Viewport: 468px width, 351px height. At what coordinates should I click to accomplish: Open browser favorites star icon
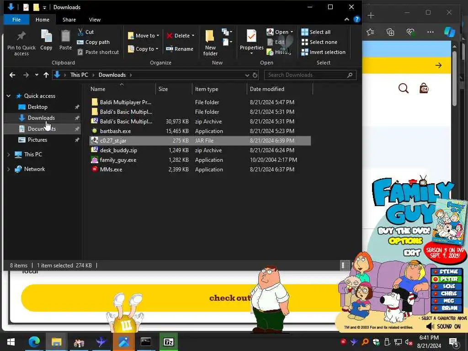370,32
